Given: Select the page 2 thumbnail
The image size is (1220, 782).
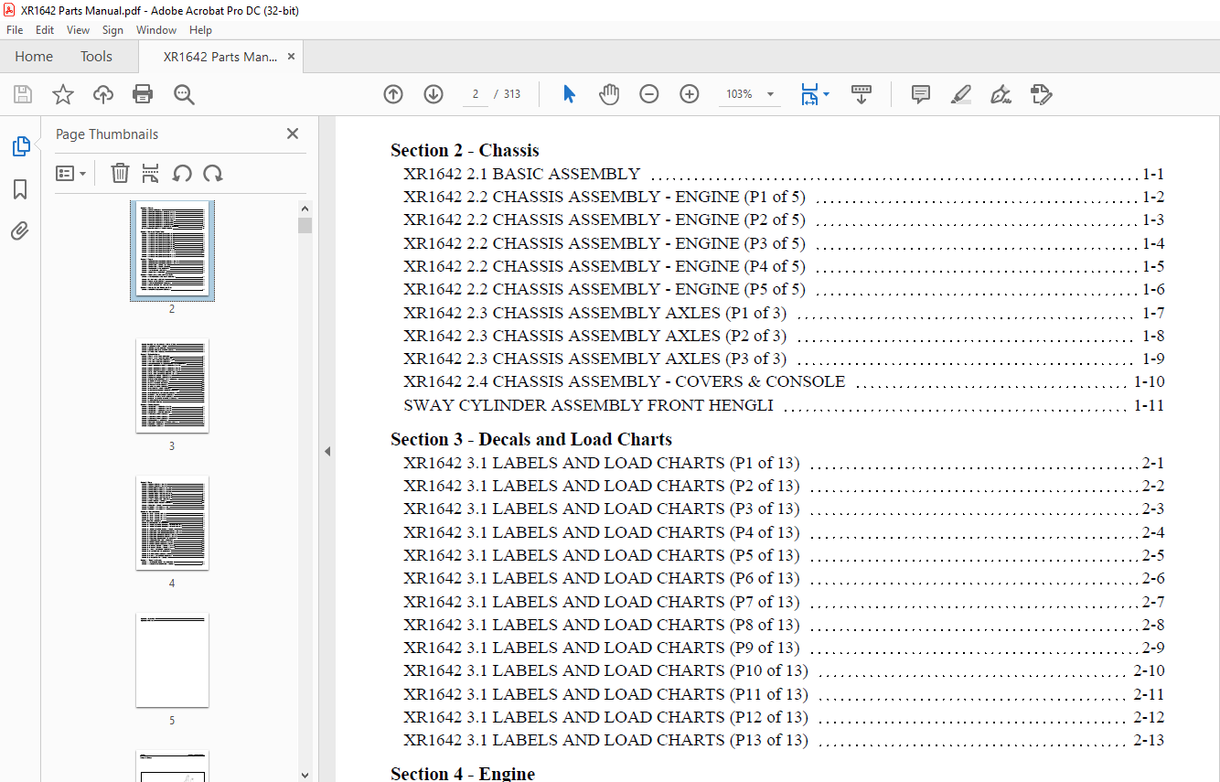Looking at the screenshot, I should pyautogui.click(x=172, y=250).
